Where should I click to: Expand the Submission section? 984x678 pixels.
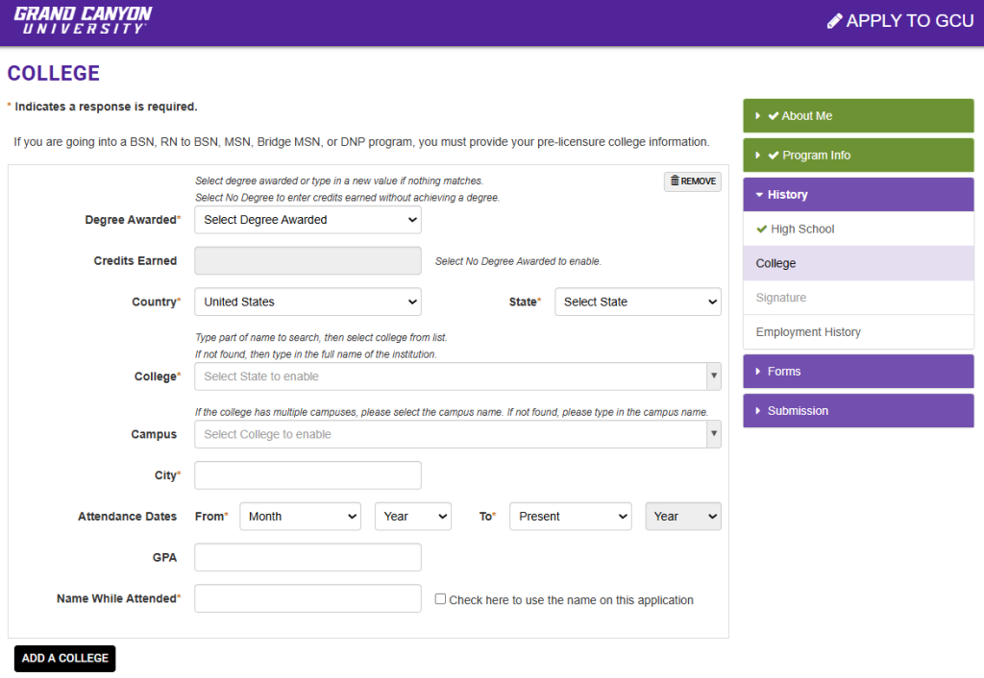tap(797, 411)
